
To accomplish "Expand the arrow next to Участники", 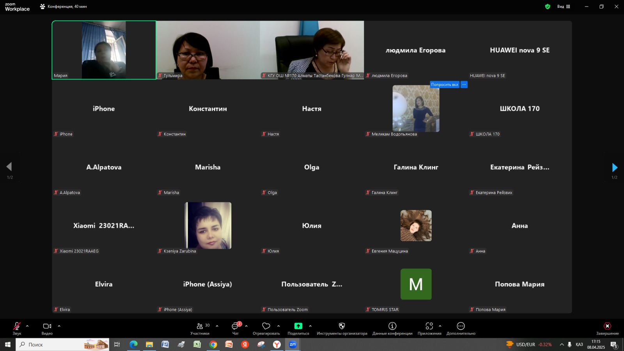I will (x=217, y=326).
